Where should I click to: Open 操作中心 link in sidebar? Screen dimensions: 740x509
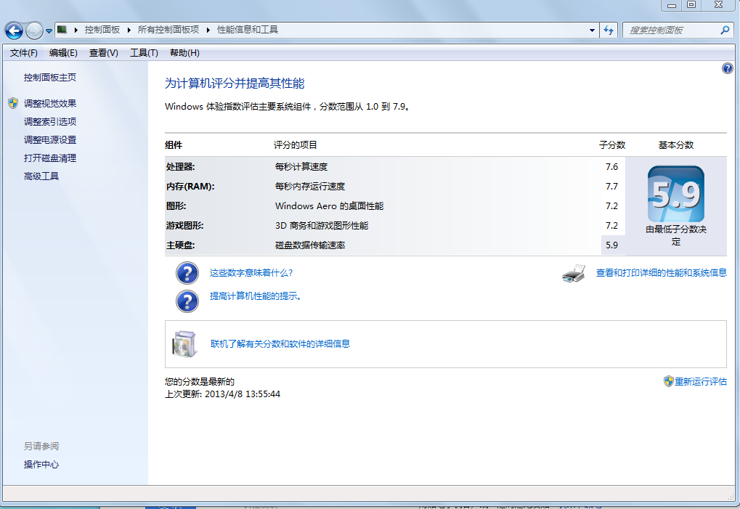pyautogui.click(x=41, y=465)
